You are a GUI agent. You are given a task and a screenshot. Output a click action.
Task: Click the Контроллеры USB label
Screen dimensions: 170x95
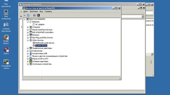click(40, 53)
